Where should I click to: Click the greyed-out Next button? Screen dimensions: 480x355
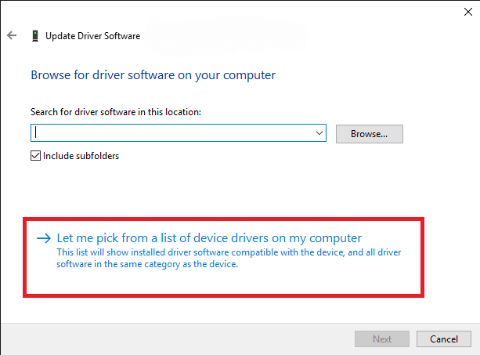(381, 339)
